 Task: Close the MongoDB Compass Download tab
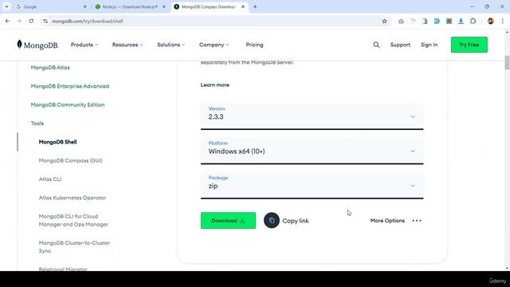[243, 6]
